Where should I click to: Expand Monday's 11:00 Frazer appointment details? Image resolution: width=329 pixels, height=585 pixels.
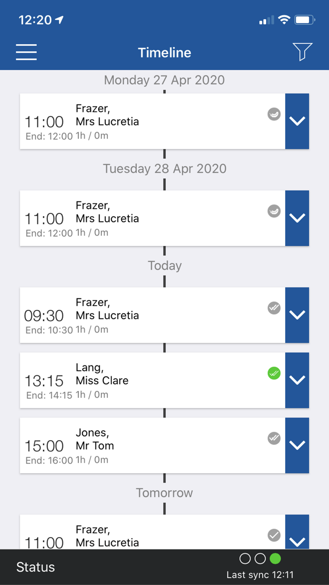pyautogui.click(x=297, y=121)
